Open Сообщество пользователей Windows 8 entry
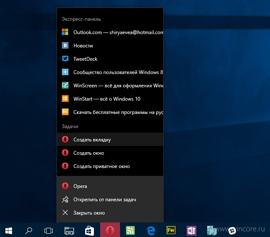 click(110, 72)
